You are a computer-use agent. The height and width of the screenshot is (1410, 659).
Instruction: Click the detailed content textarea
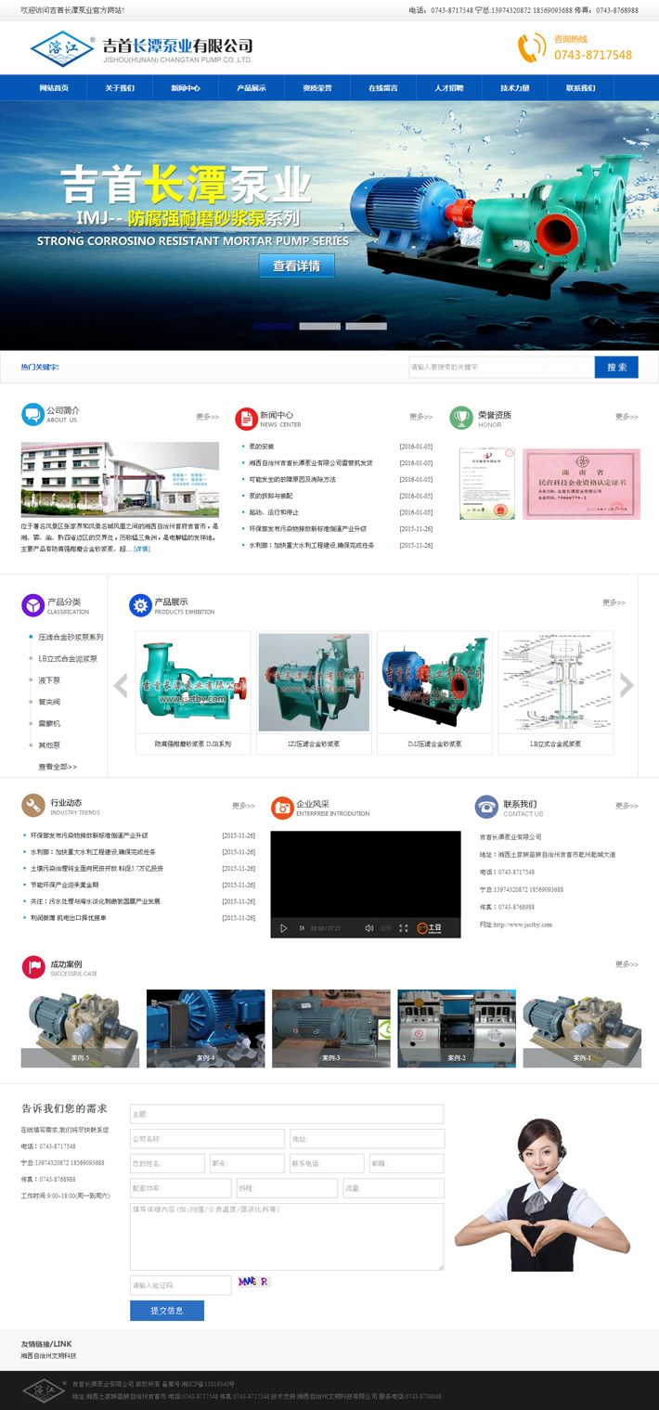(x=287, y=1236)
